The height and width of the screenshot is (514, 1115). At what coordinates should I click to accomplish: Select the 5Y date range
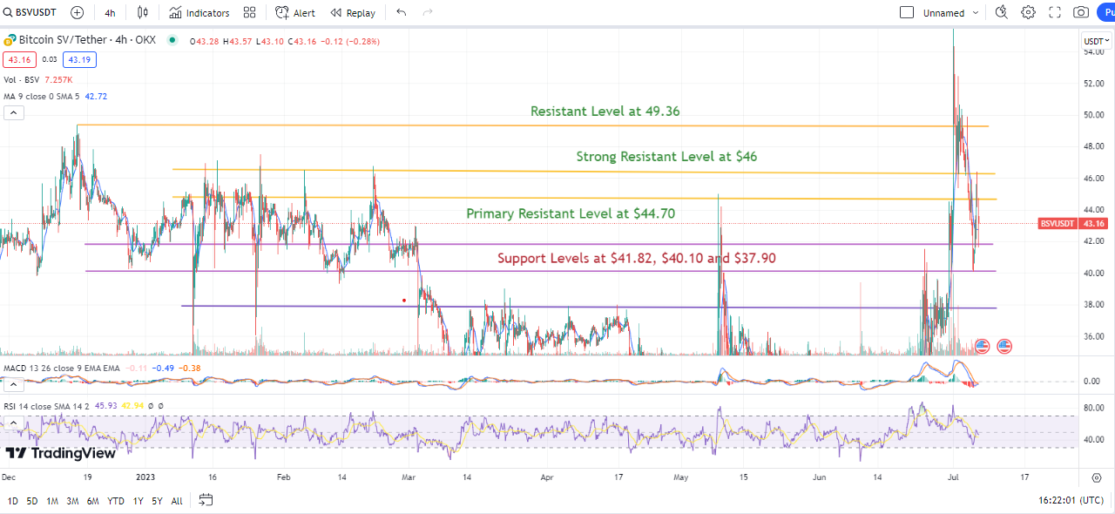[x=157, y=501]
